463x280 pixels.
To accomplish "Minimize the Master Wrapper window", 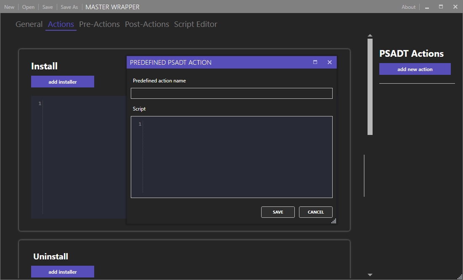I will click(x=427, y=7).
